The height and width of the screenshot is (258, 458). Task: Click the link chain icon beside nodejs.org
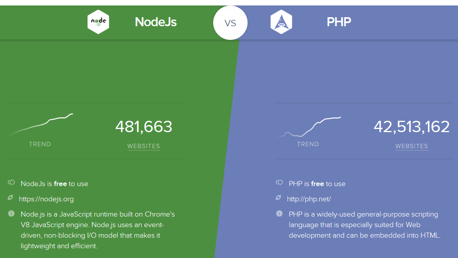10,197
